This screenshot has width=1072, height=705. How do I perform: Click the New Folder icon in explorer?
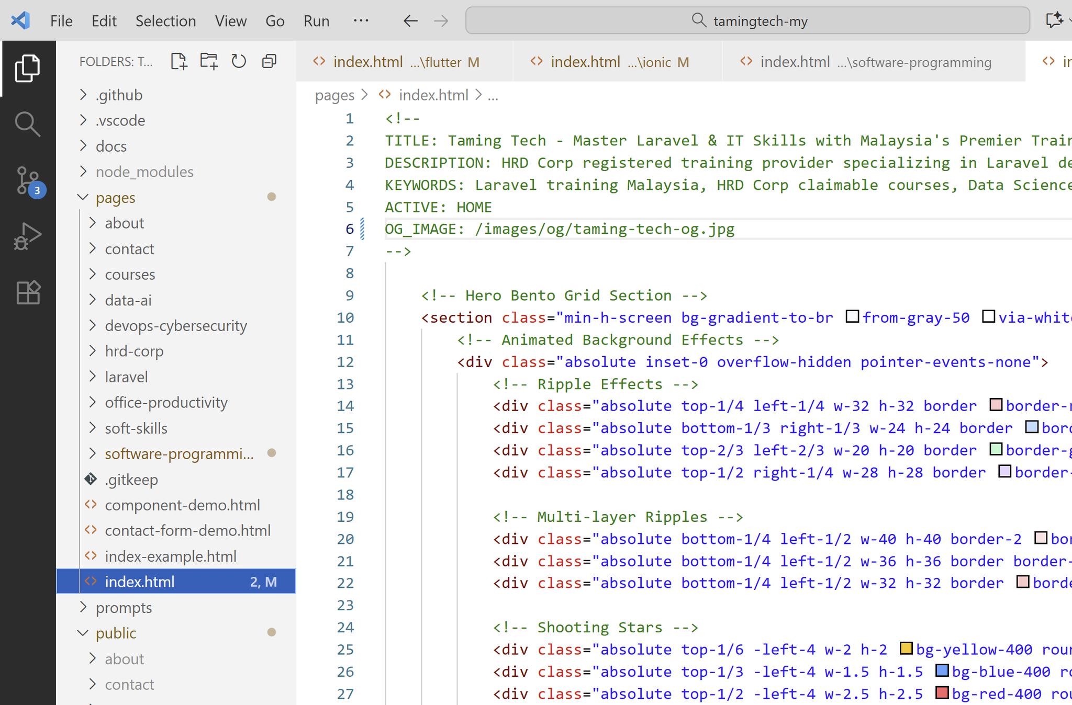click(x=209, y=61)
